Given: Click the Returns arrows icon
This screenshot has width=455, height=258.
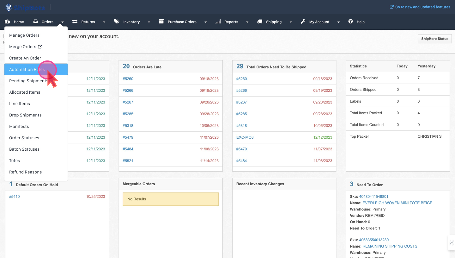Looking at the screenshot, I should click(75, 22).
